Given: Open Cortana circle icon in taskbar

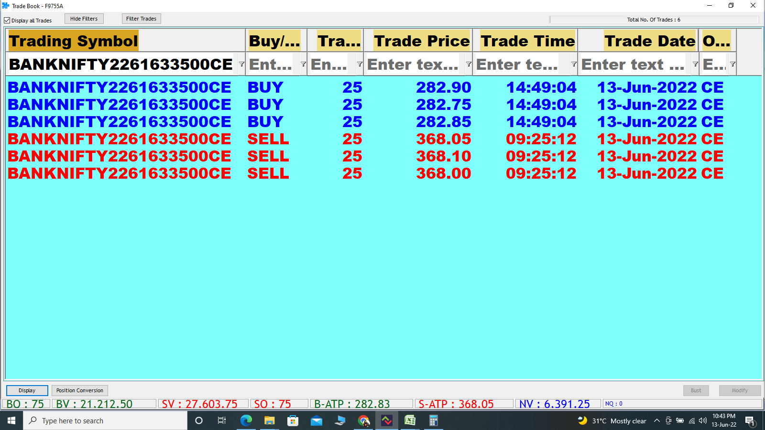Looking at the screenshot, I should (x=199, y=420).
